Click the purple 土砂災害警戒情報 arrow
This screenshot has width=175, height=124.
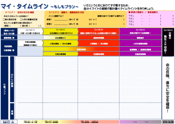coord(140,43)
